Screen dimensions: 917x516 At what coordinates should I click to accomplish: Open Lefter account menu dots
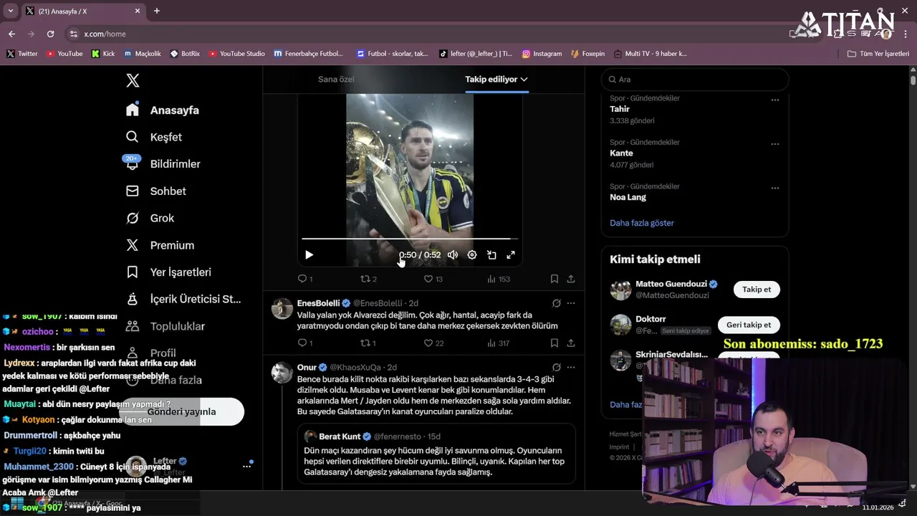246,466
